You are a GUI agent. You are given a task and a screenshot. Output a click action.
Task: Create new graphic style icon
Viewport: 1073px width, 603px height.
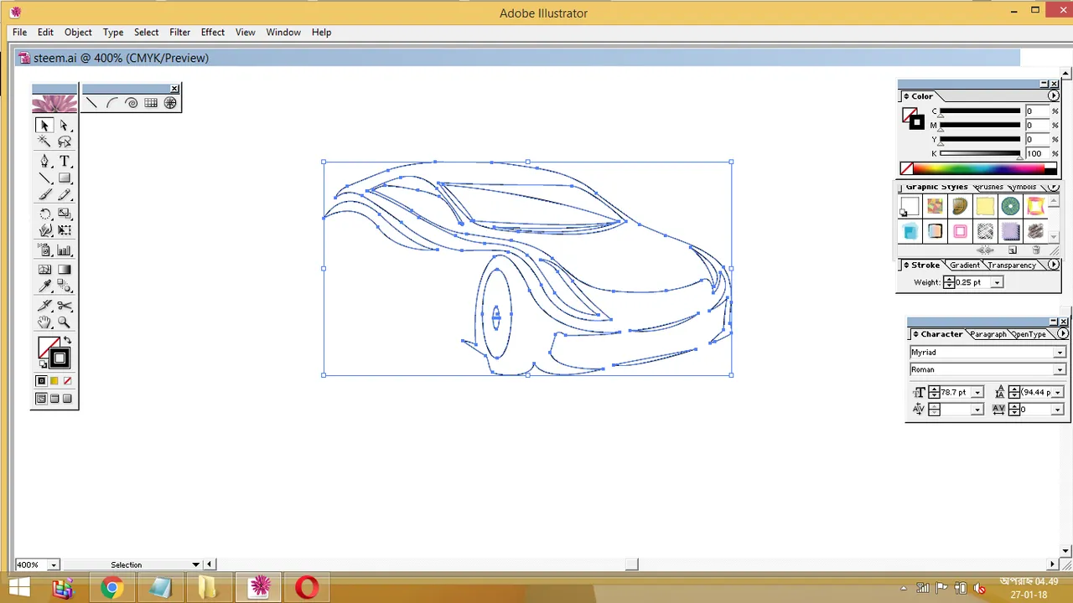click(x=1013, y=250)
